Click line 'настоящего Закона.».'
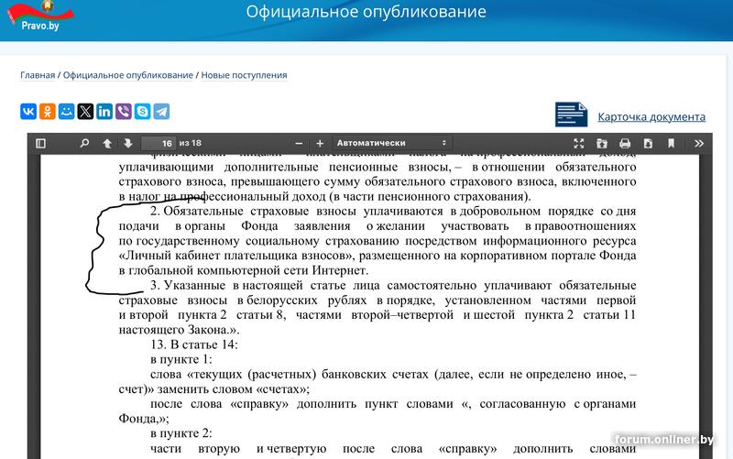This screenshot has width=733, height=459. 179,330
